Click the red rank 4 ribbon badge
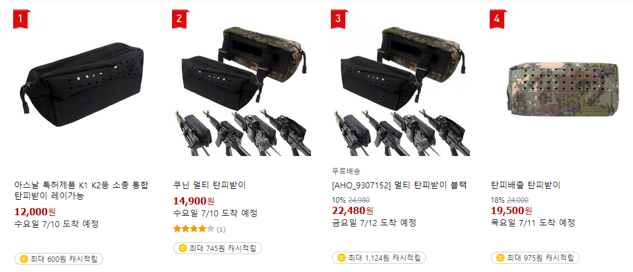Image resolution: width=633 pixels, height=272 pixels. pos(496,19)
